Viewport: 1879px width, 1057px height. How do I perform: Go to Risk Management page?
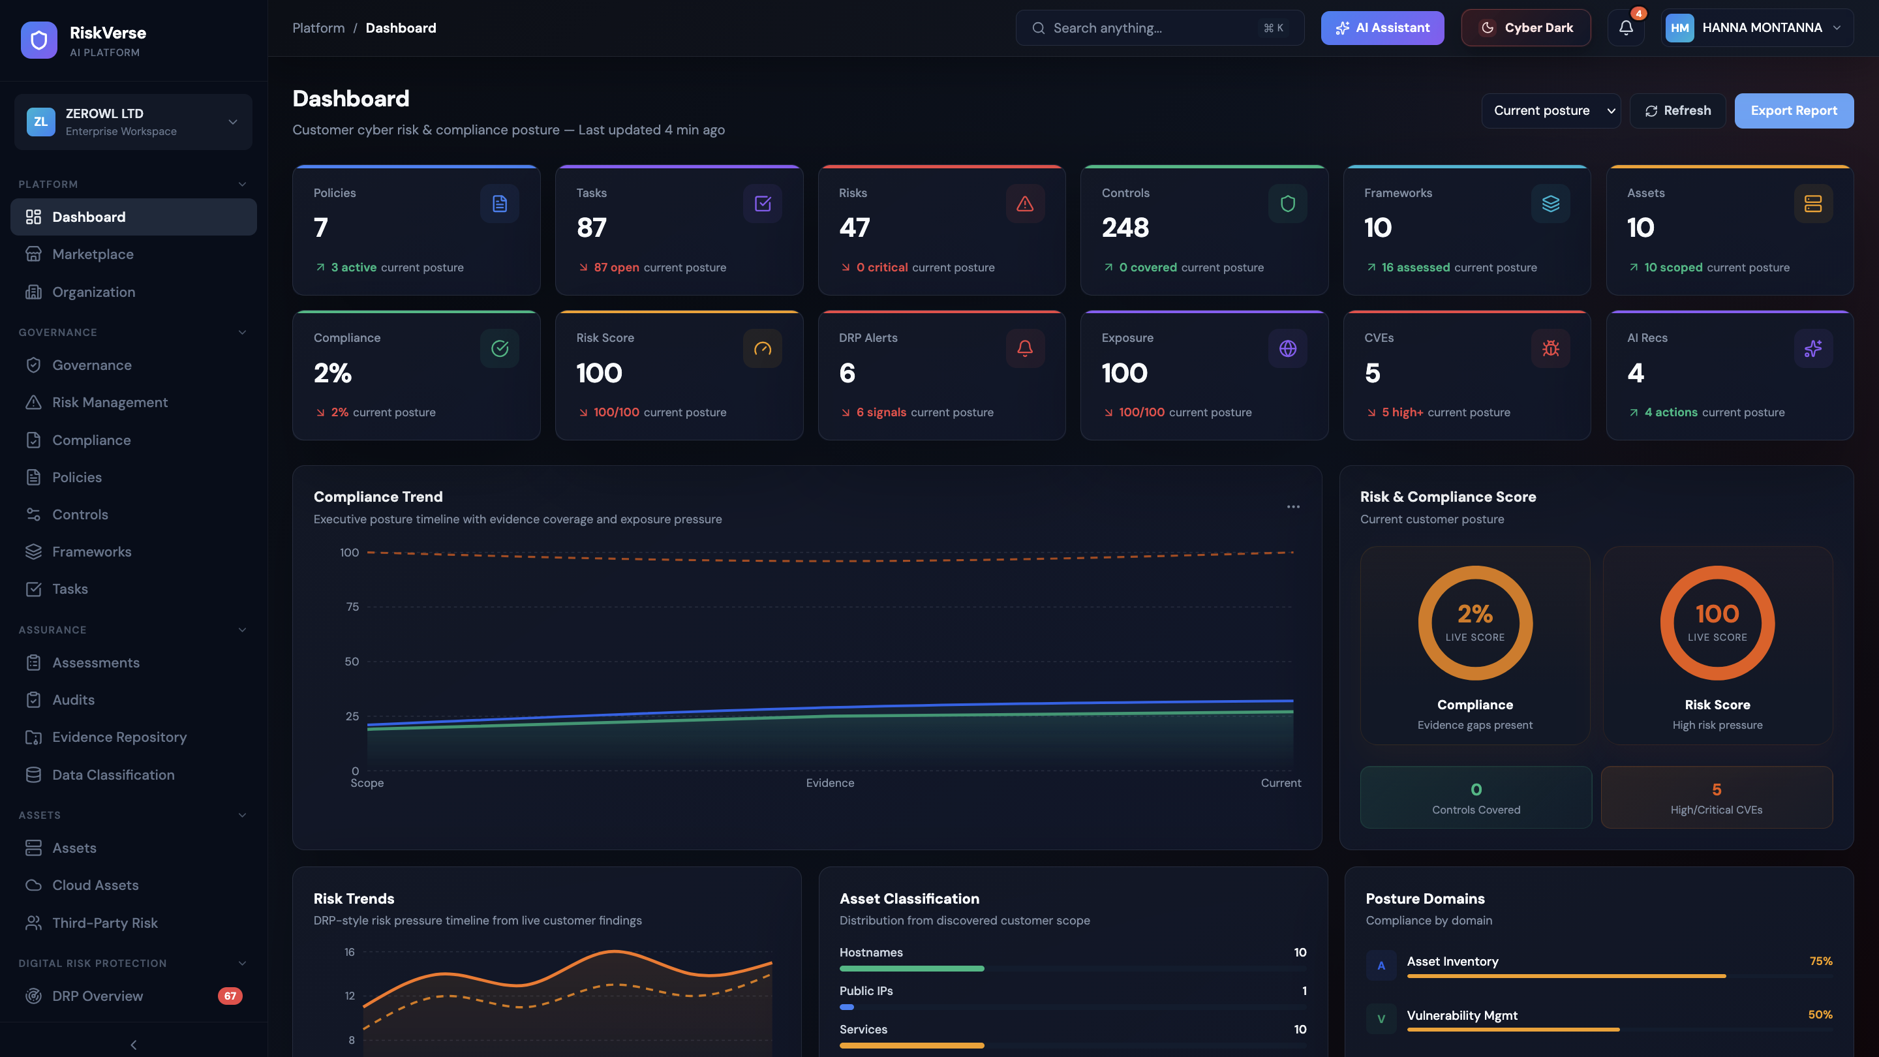[x=134, y=402]
